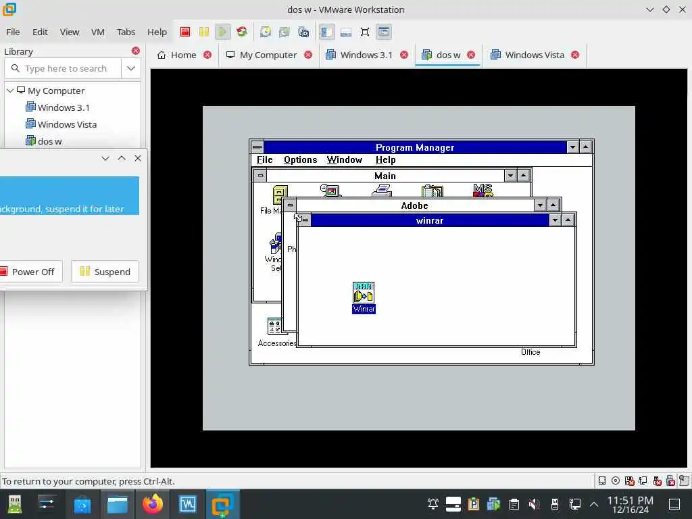The image size is (692, 519).
Task: Close the Library panel
Action: 136,51
